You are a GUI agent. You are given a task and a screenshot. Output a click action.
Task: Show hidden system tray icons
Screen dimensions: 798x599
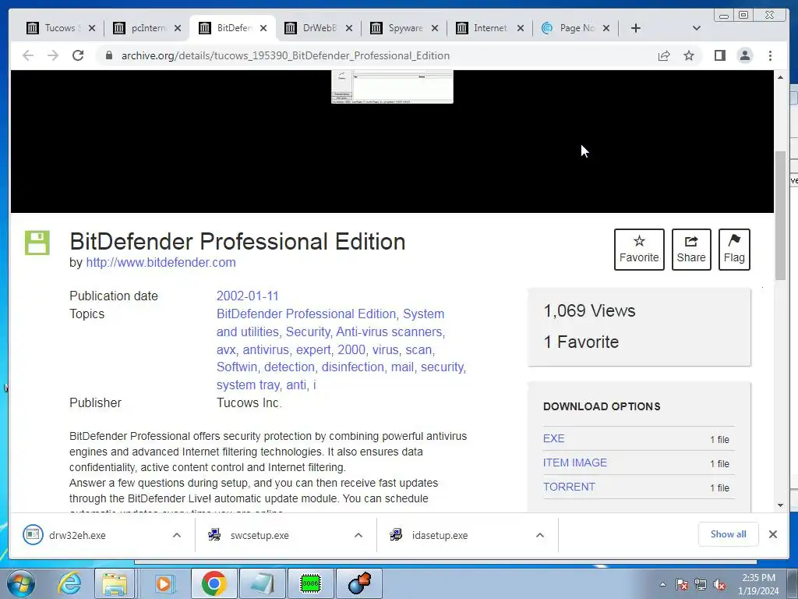pos(662,584)
